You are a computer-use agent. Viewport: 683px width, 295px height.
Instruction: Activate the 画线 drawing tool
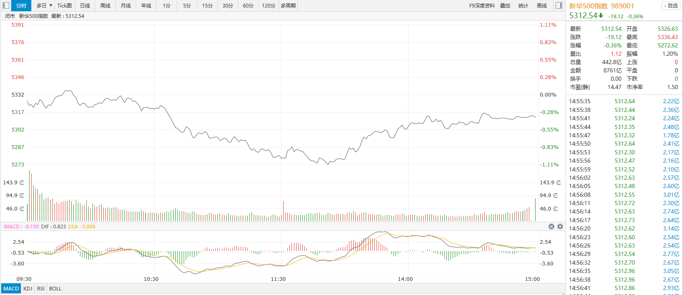coord(542,5)
